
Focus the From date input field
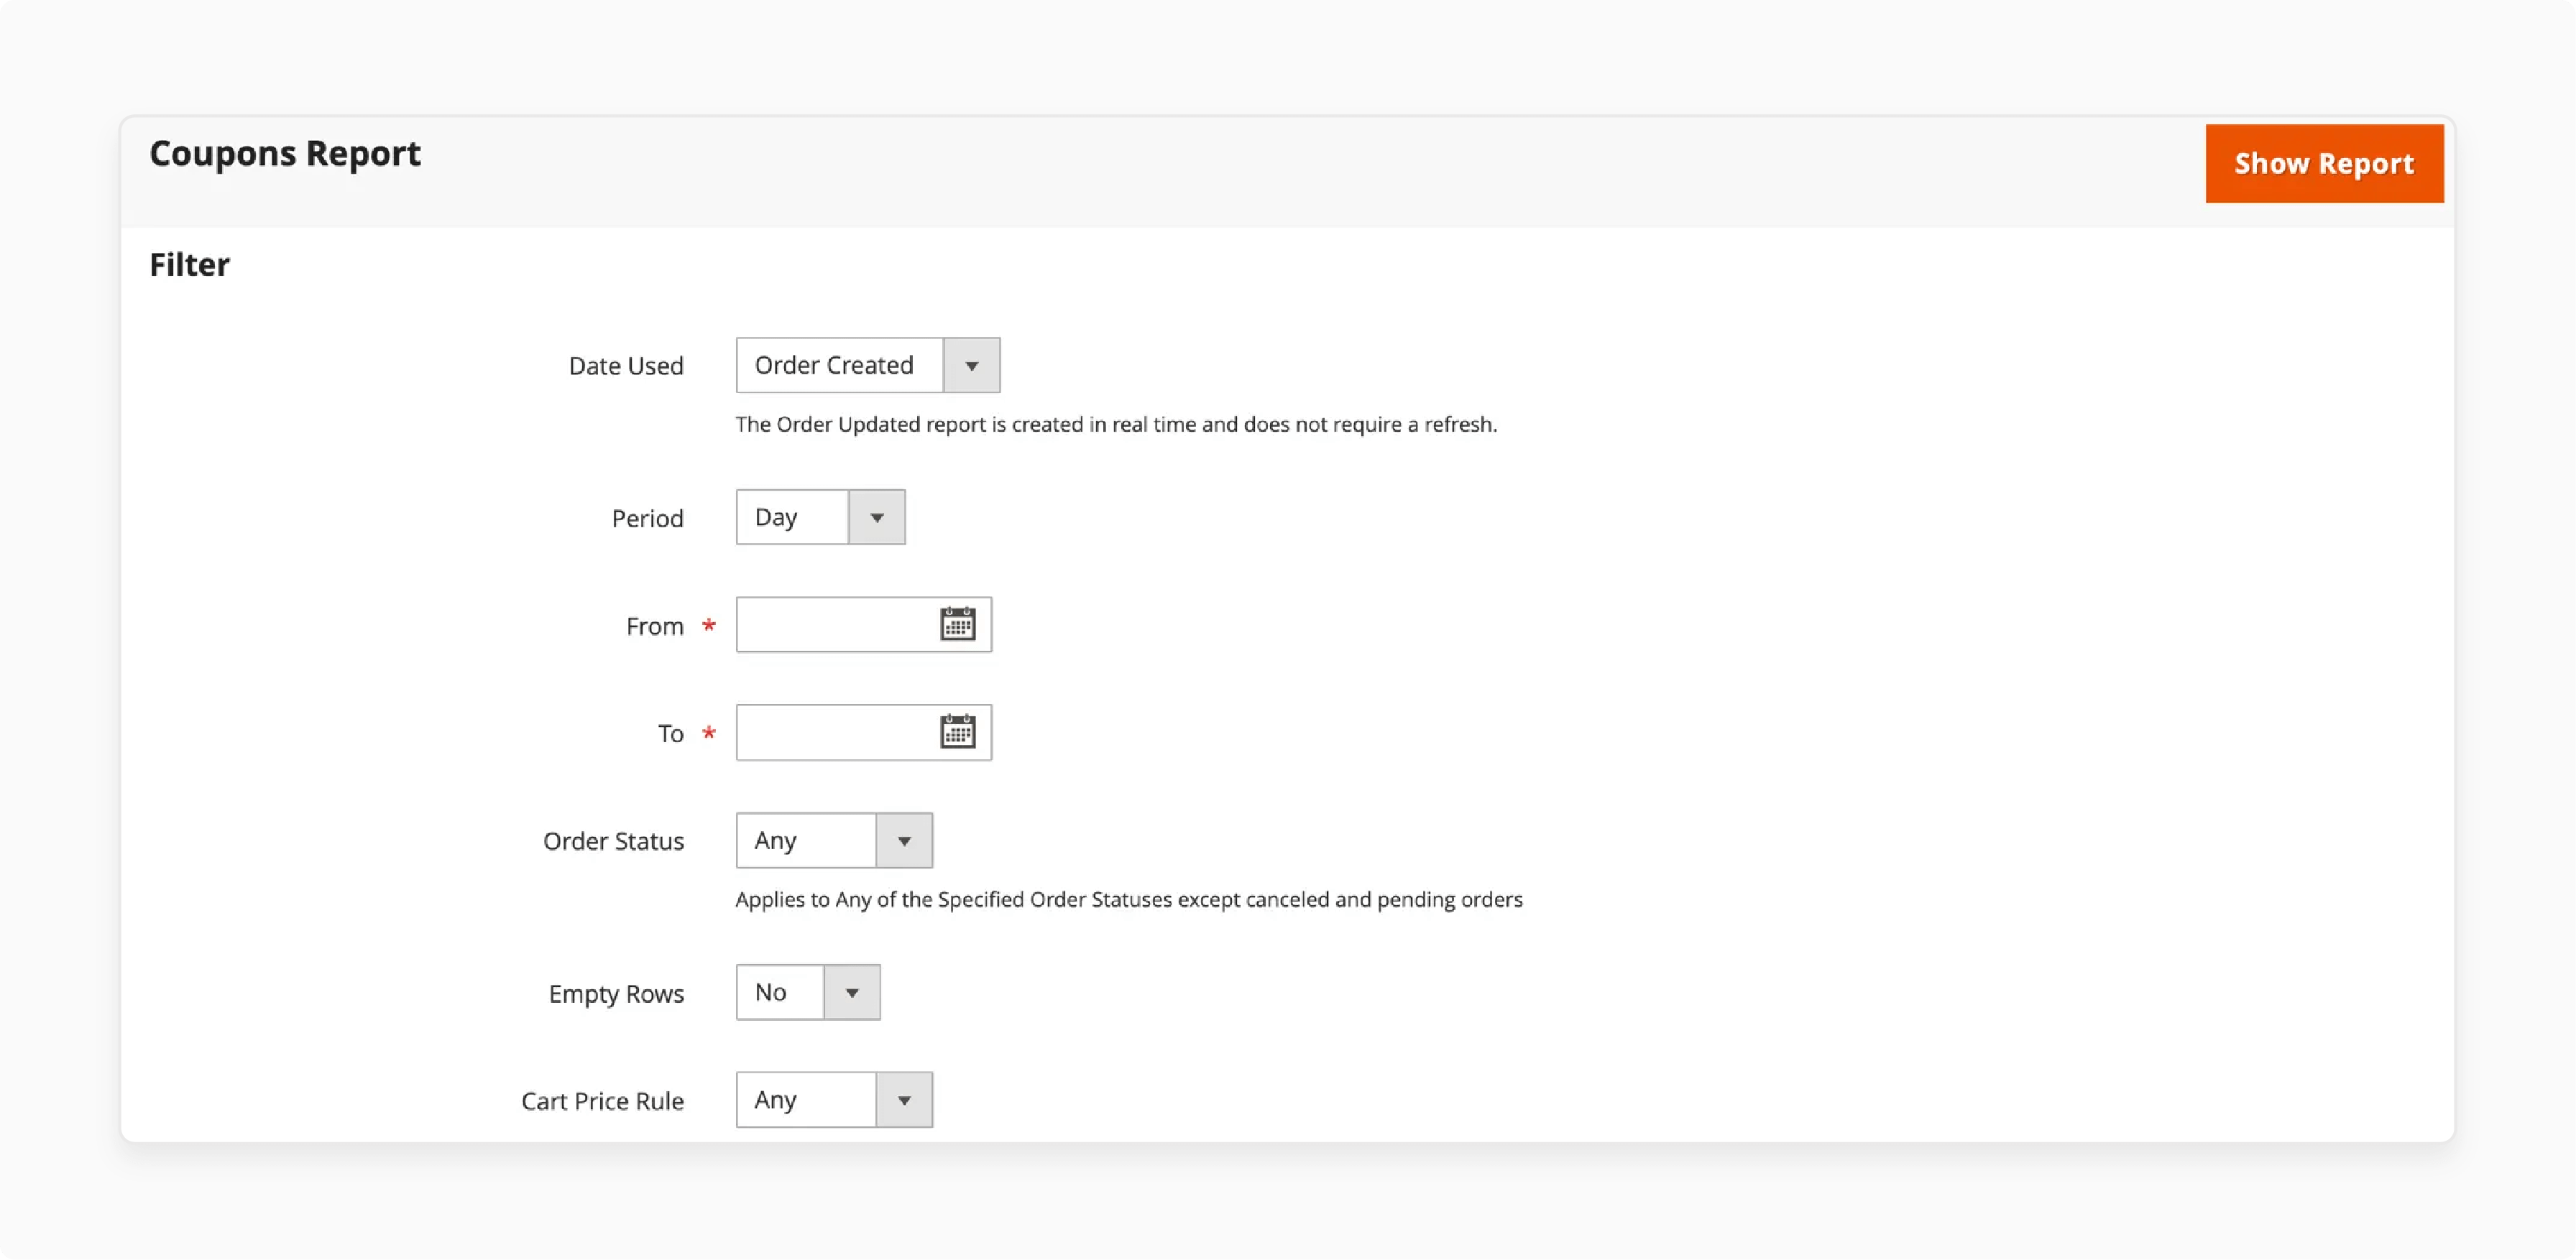pyautogui.click(x=864, y=624)
